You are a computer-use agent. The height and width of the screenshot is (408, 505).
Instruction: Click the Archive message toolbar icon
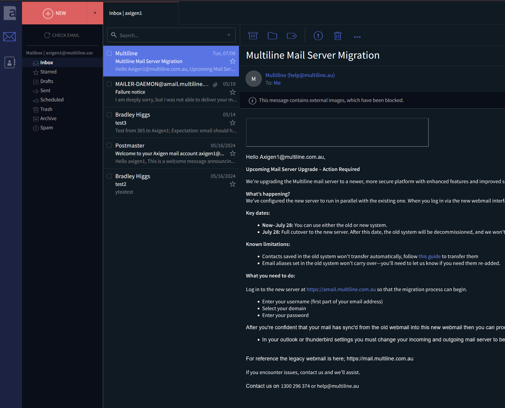[x=253, y=36]
